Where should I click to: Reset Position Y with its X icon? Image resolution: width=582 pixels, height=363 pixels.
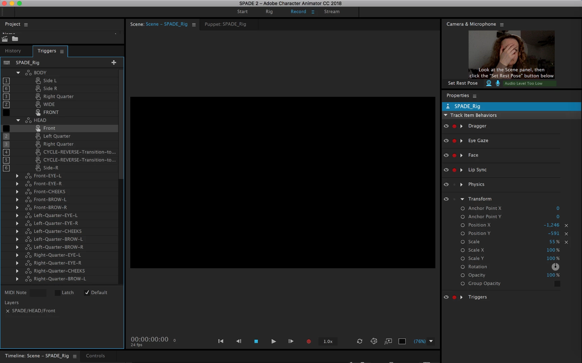(566, 234)
